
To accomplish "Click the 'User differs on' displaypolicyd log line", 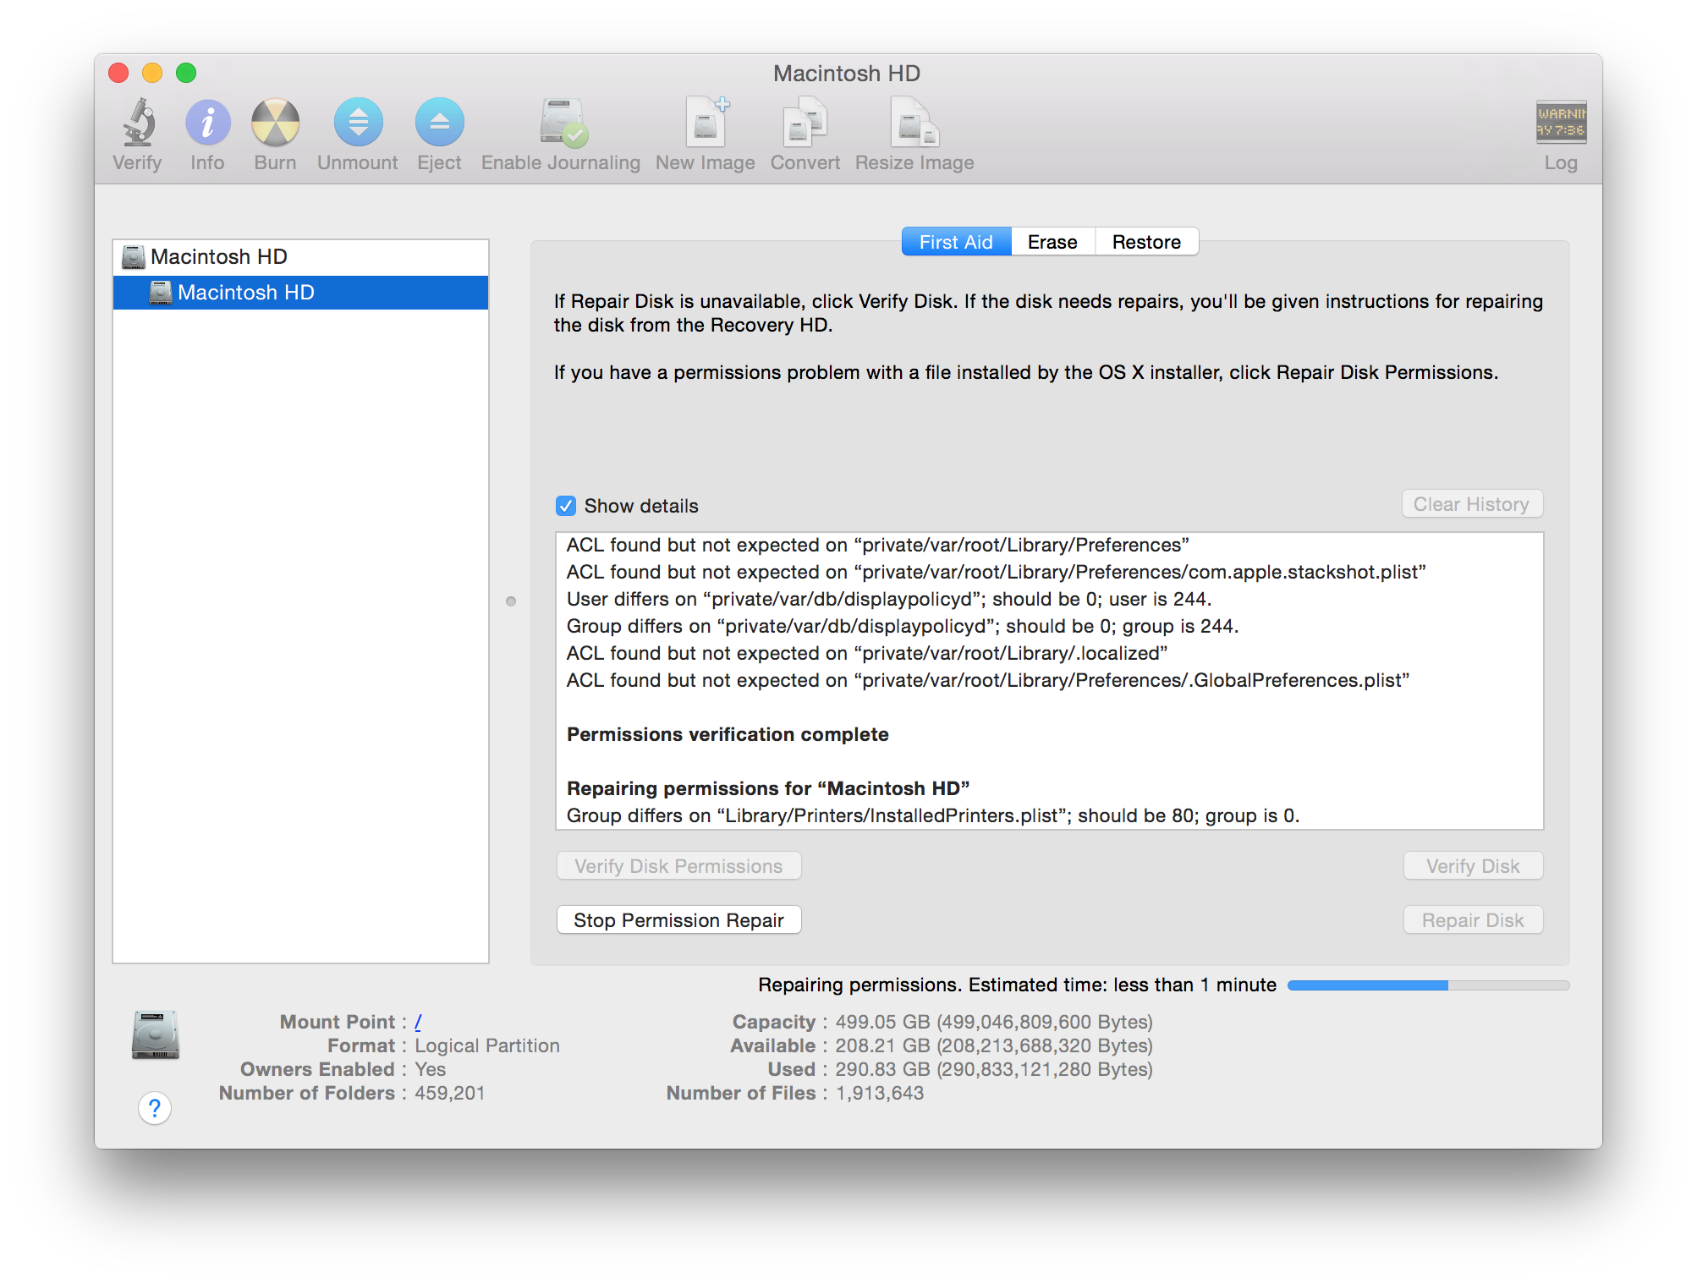I will click(x=889, y=599).
